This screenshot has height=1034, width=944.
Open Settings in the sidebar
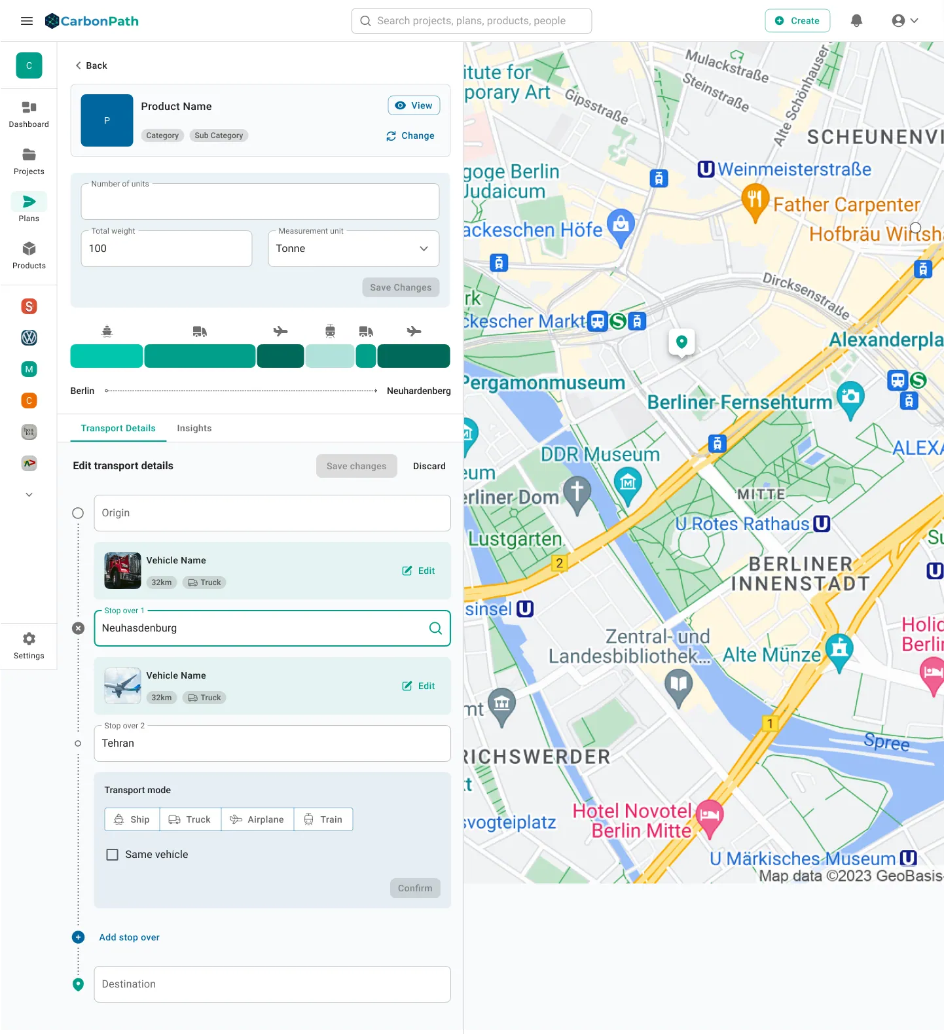click(29, 646)
